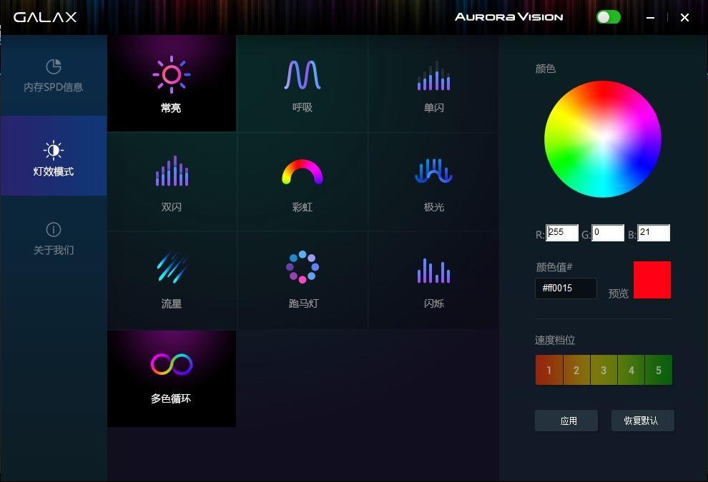Click the B value input field
Viewport: 708px width, 482px height.
tap(654, 233)
